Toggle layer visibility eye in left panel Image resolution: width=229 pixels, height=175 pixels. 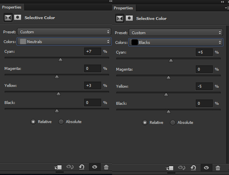[95, 167]
